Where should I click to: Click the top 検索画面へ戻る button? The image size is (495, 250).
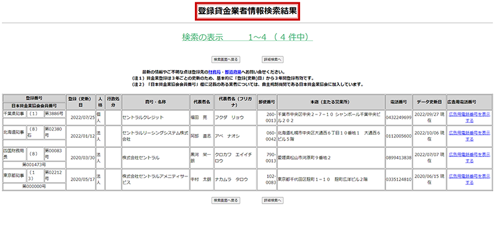click(x=225, y=59)
